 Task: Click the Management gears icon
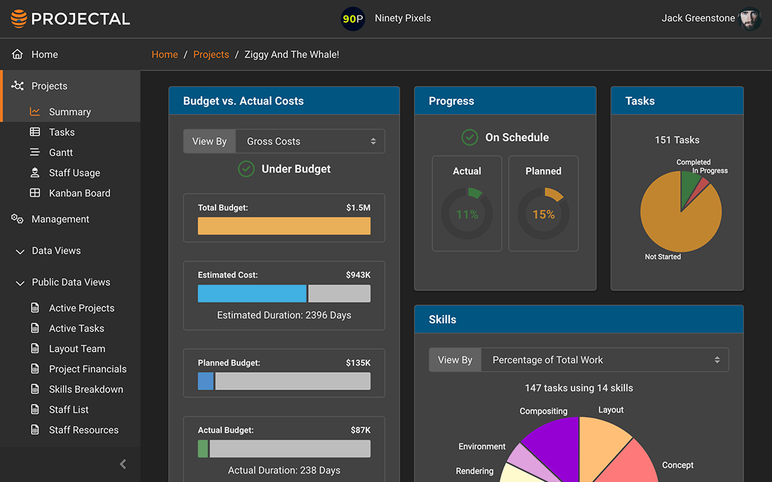point(18,219)
